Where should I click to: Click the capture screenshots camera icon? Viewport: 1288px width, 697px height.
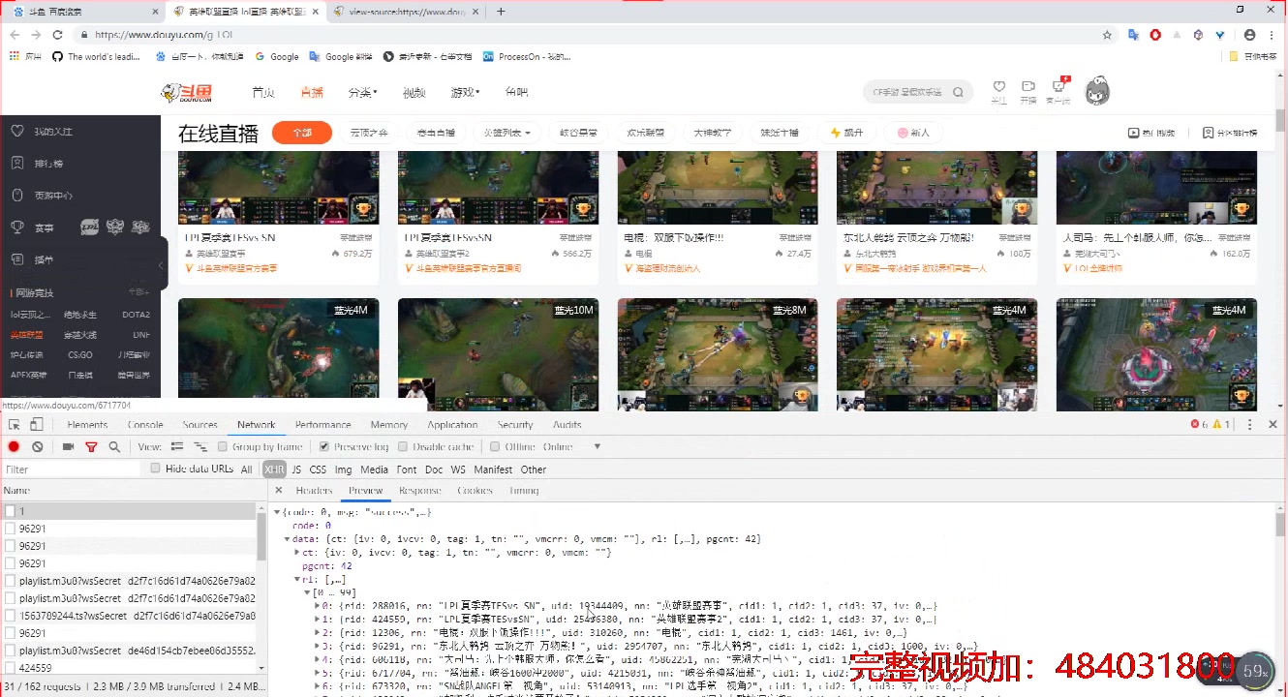pos(68,447)
